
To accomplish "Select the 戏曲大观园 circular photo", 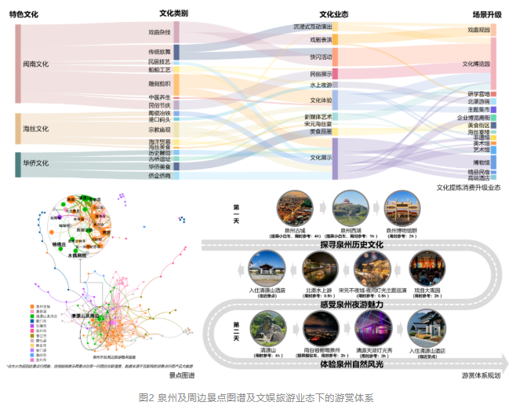I will click(x=425, y=269).
